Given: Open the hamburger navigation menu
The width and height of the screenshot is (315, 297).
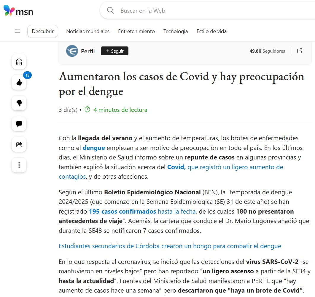Looking at the screenshot, I should (x=17, y=31).
